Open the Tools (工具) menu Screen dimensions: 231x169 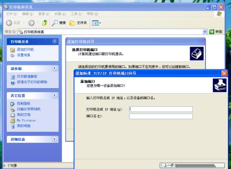coord(76,14)
